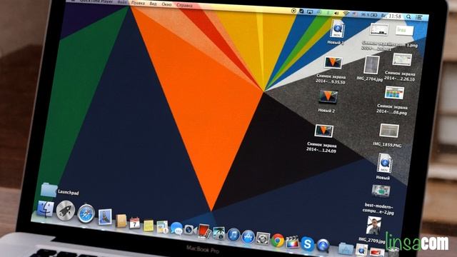Open the Правка menu
The image size is (457, 257).
[x=138, y=3]
